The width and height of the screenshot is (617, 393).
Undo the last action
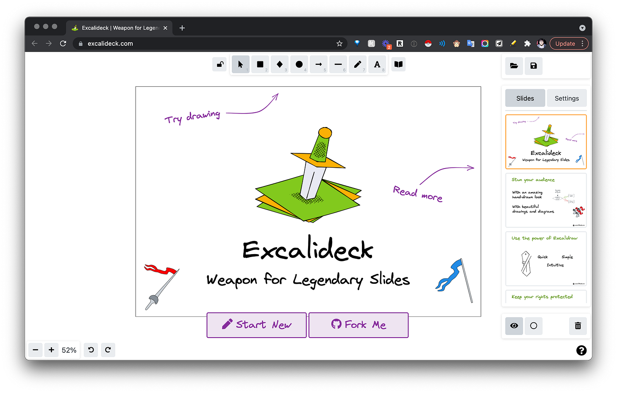pos(91,350)
